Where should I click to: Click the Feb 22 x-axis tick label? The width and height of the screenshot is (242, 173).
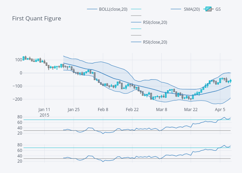click(132, 110)
